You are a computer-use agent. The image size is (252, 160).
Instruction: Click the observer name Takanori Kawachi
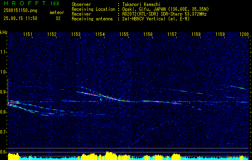point(141,4)
